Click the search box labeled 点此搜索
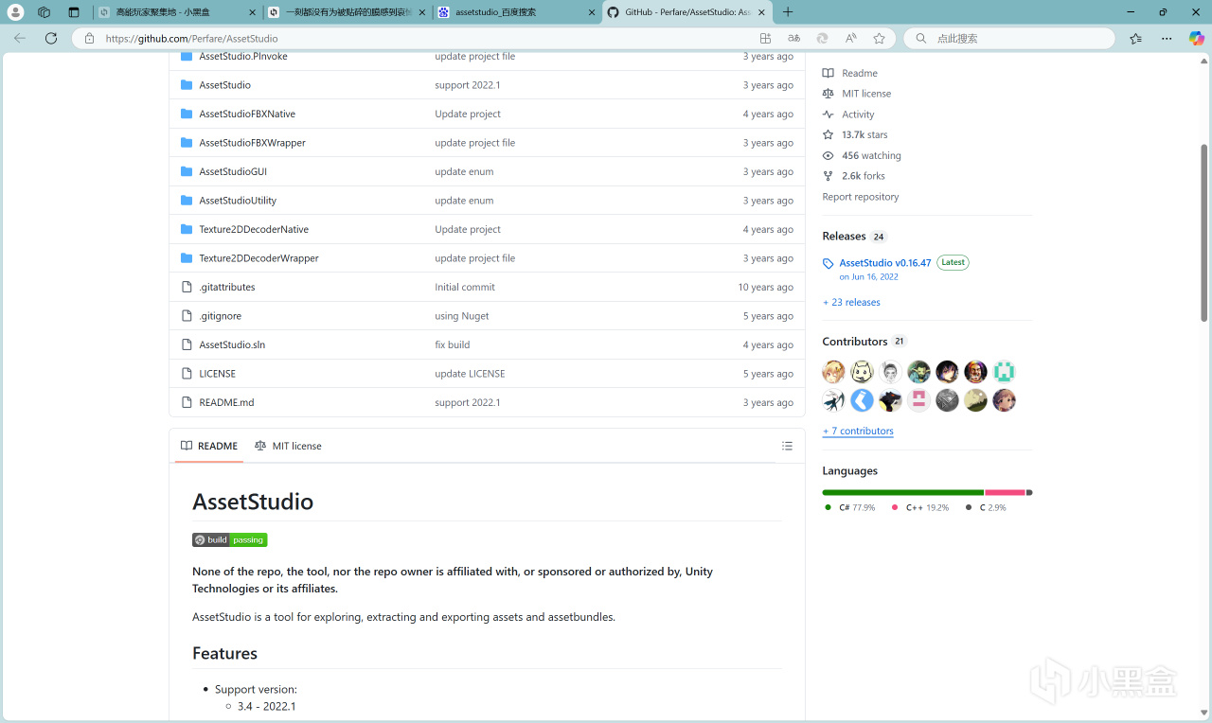1212x723 pixels. pos(1009,39)
